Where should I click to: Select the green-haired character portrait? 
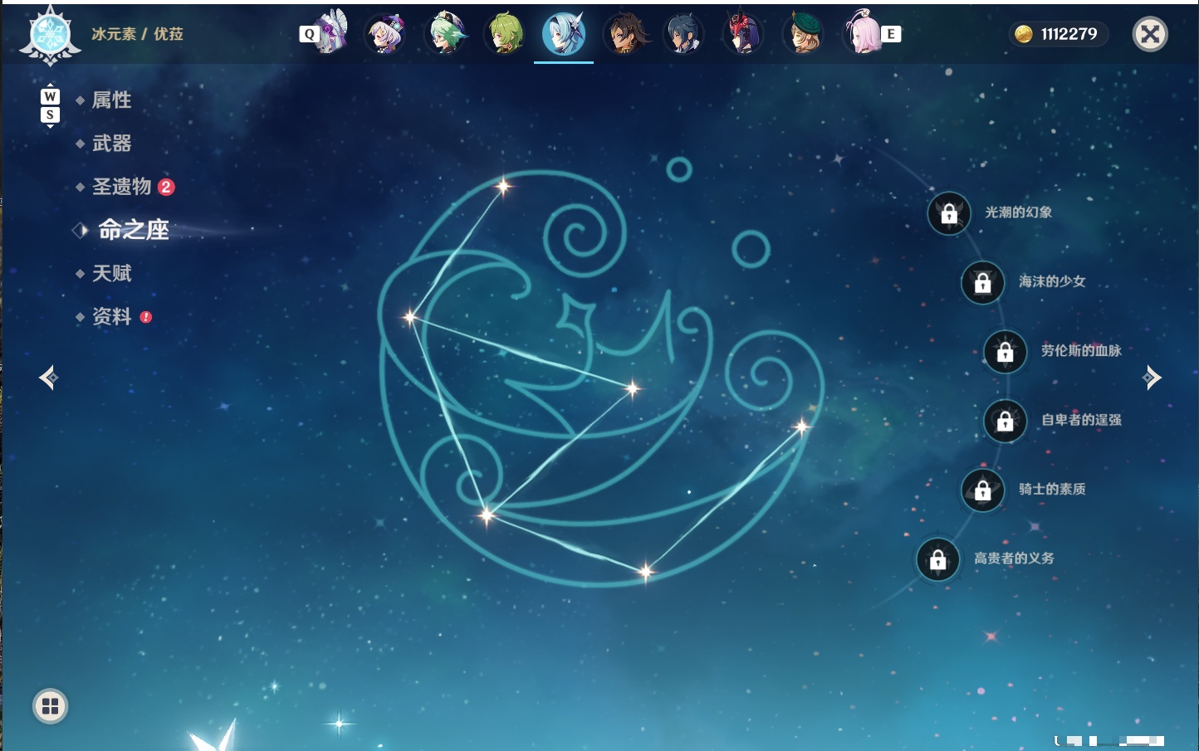point(505,34)
